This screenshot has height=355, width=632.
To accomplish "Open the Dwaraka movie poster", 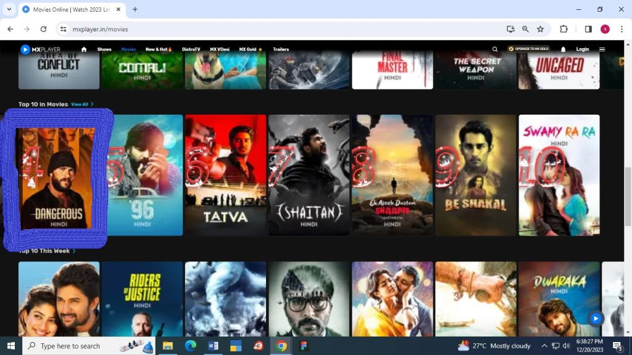I will [x=559, y=299].
